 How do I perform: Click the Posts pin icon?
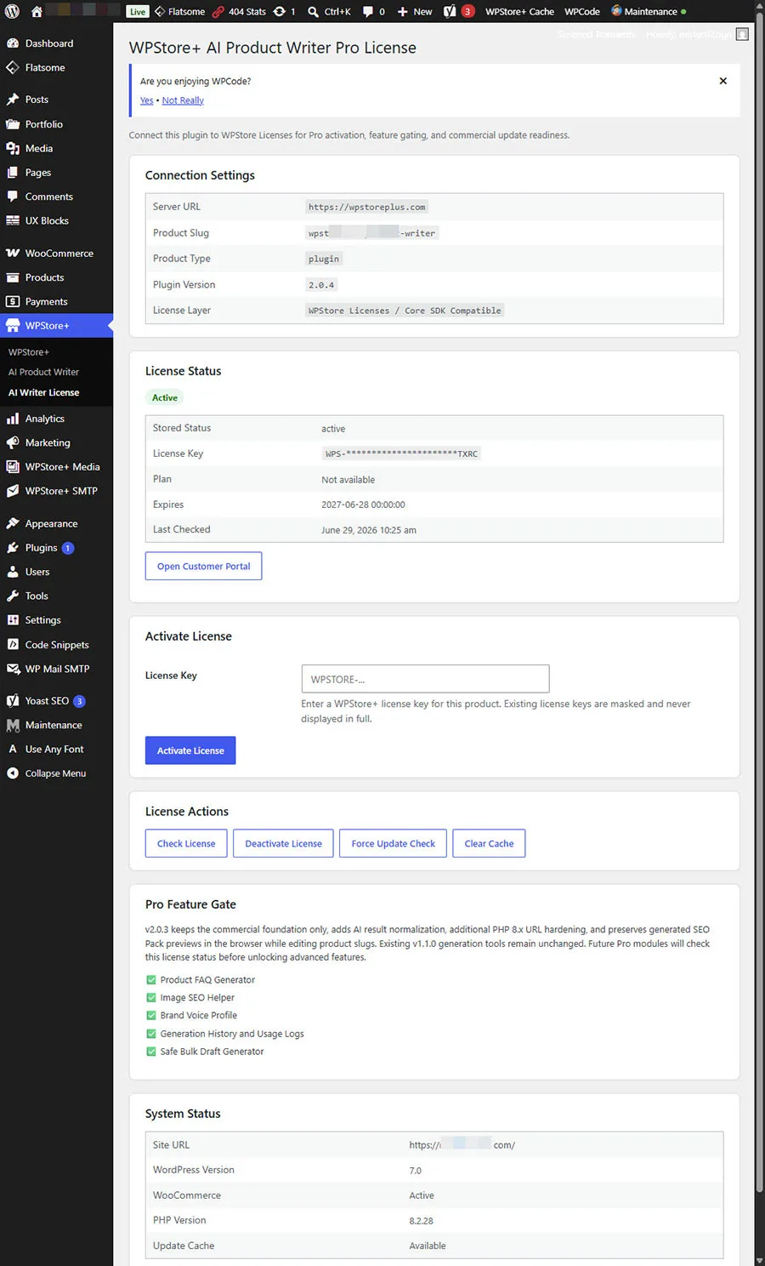[13, 100]
